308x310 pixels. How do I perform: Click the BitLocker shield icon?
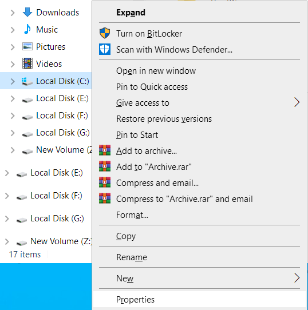105,33
